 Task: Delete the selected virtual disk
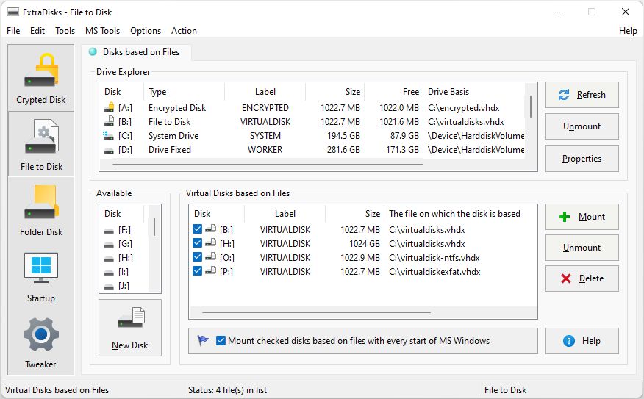point(582,278)
